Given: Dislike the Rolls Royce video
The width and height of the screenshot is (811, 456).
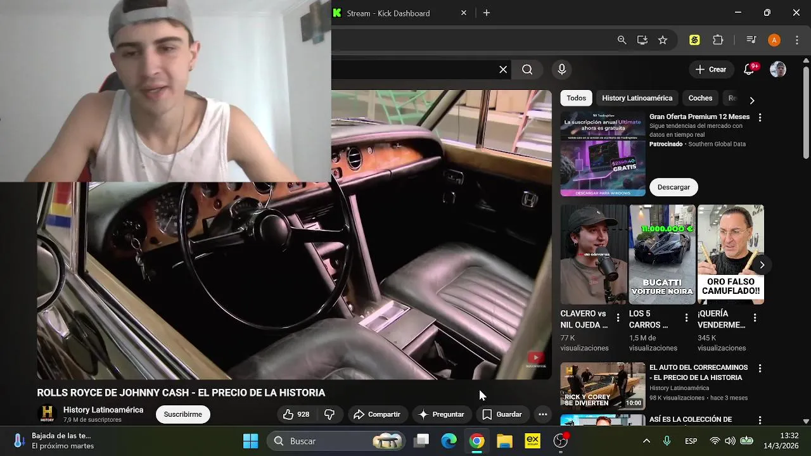Looking at the screenshot, I should 329,414.
